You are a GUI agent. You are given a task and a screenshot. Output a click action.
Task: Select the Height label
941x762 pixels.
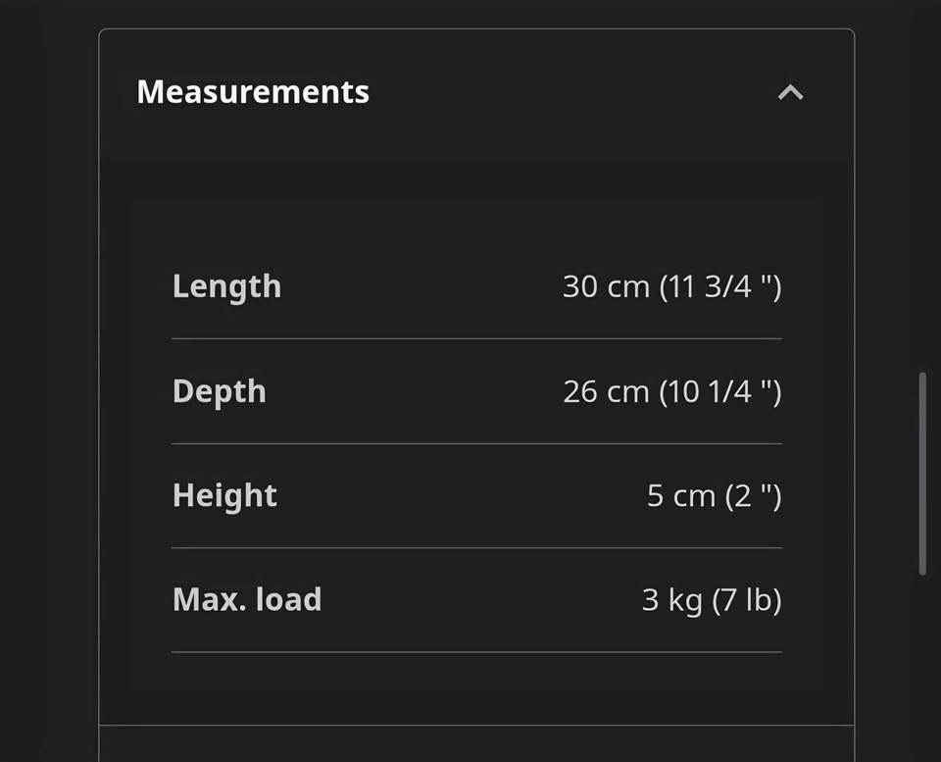pyautogui.click(x=225, y=496)
